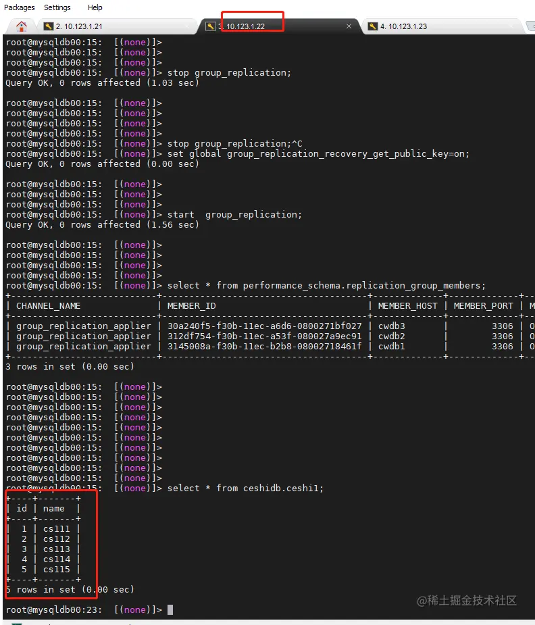Click the cs111 name value in the results
Viewport: 535px width, 625px height.
(x=57, y=528)
